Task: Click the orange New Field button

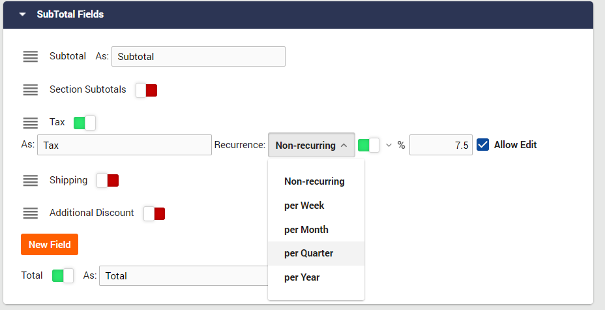Action: point(50,244)
